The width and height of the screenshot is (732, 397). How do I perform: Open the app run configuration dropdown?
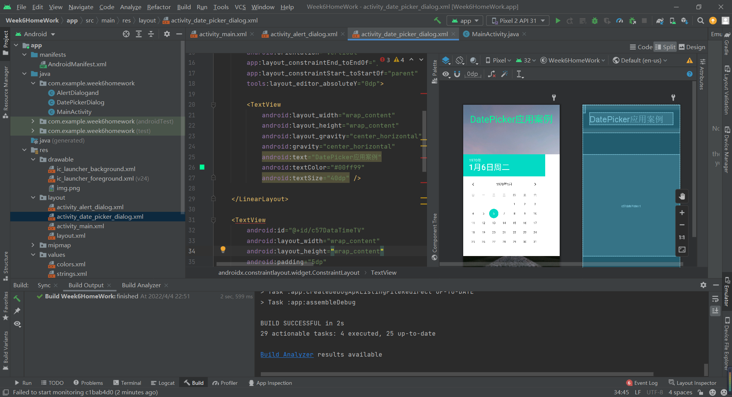(x=465, y=21)
